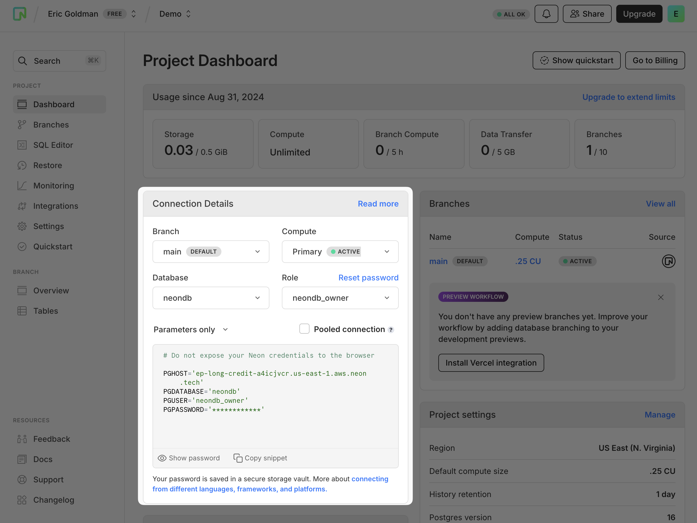This screenshot has width=697, height=523.
Task: Click the Reset password link
Action: (368, 278)
